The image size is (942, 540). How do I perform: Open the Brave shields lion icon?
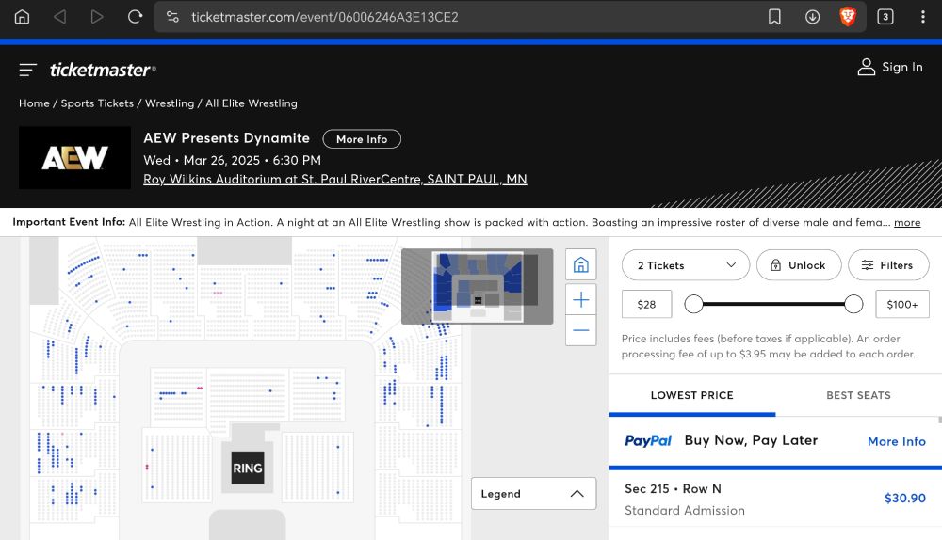click(x=848, y=17)
